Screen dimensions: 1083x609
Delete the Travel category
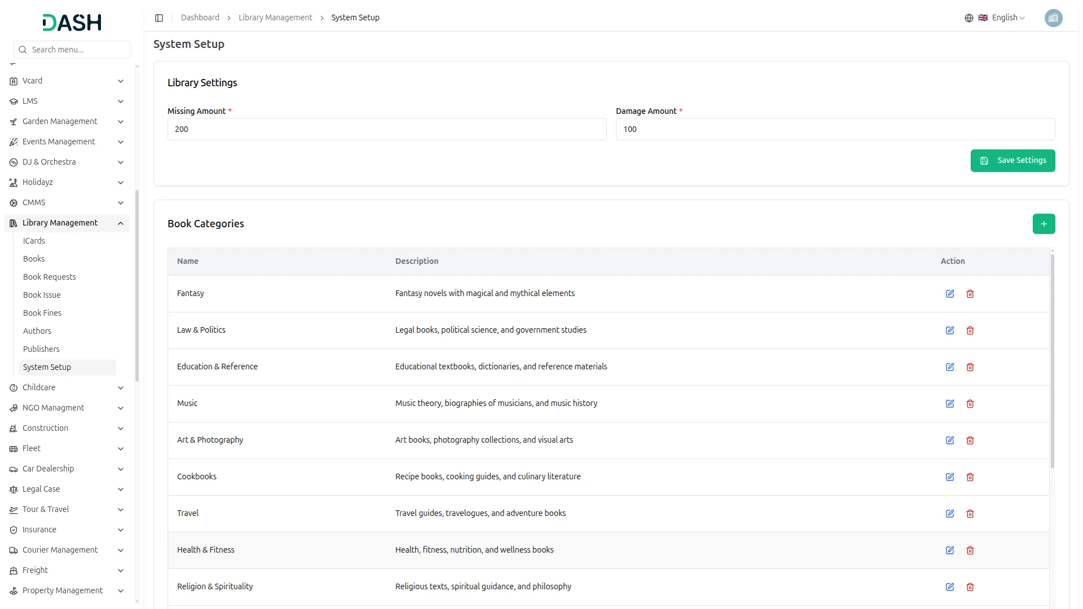(x=970, y=514)
